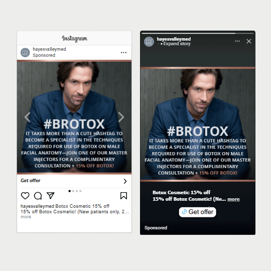Select the fourth carousel dot indicator
The width and height of the screenshot is (271, 271).
click(80, 191)
